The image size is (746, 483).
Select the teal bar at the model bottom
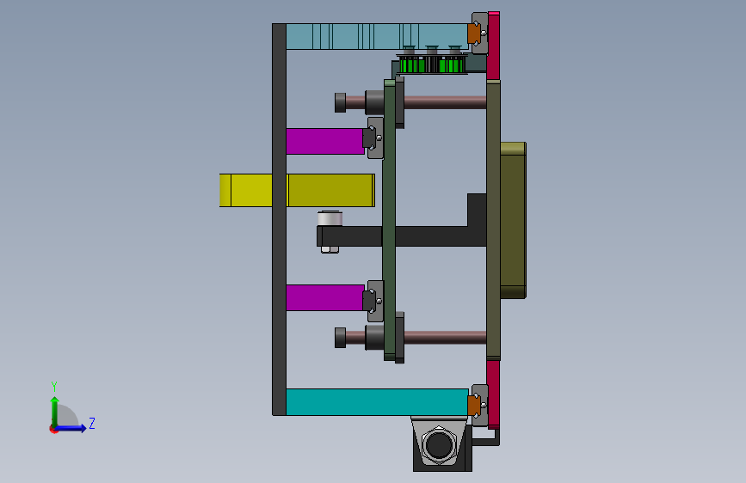(377, 402)
